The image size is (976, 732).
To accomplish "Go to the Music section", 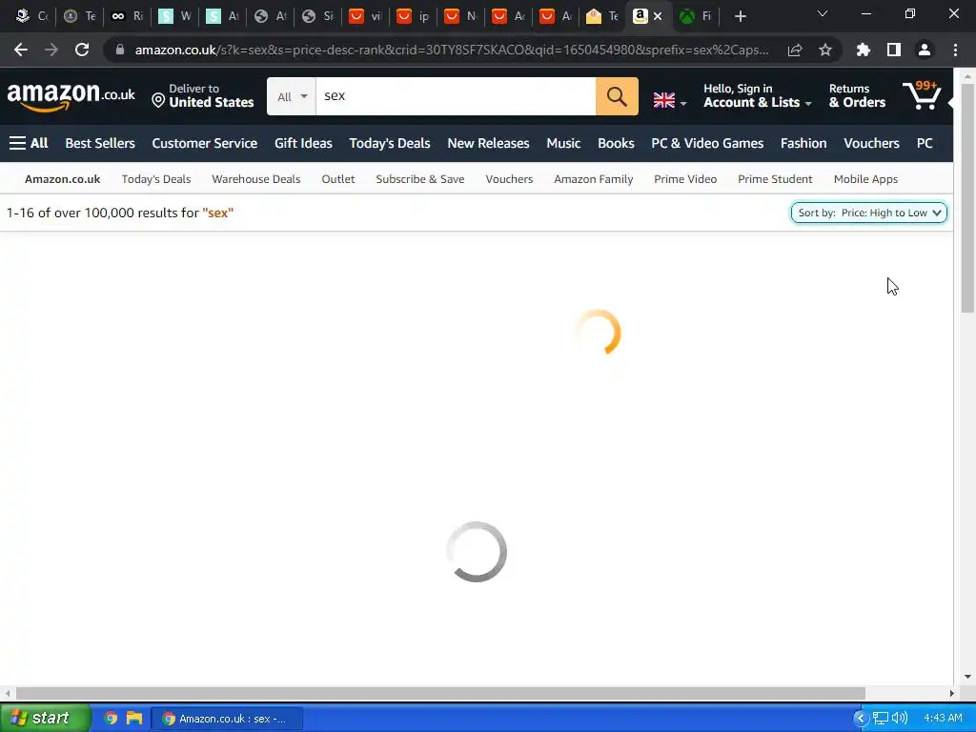I will [x=563, y=143].
